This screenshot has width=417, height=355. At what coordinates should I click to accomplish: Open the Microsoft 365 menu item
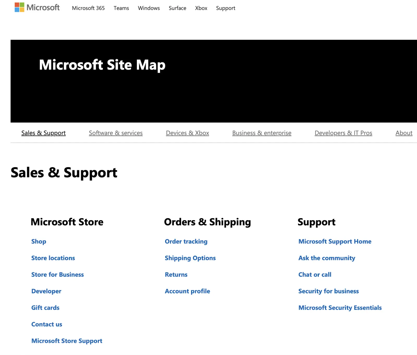pos(88,8)
